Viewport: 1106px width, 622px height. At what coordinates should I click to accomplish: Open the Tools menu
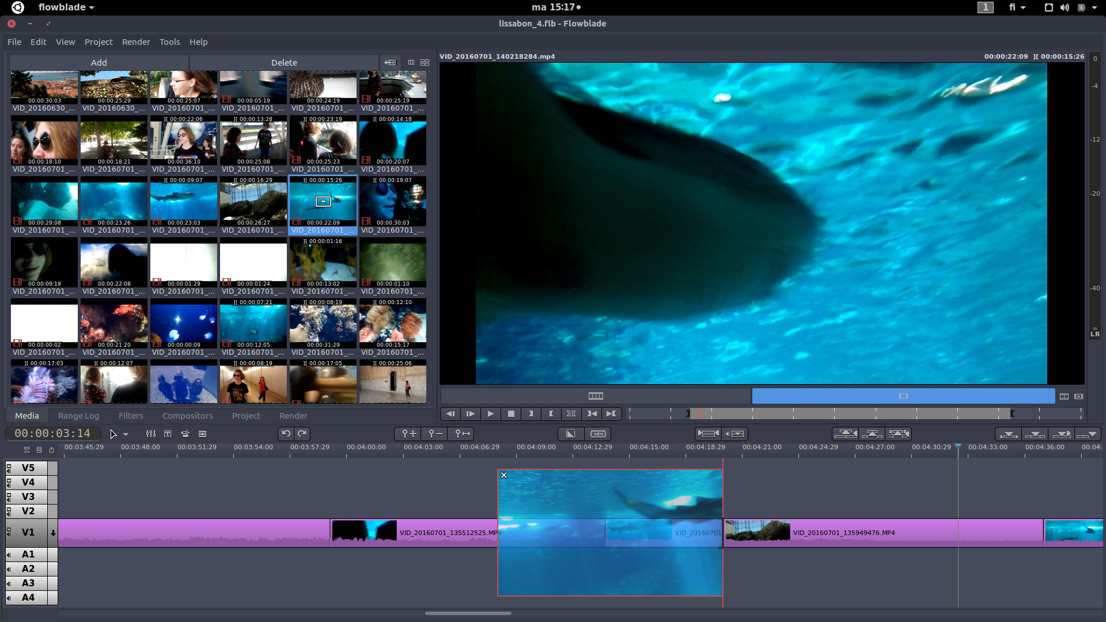pos(169,41)
